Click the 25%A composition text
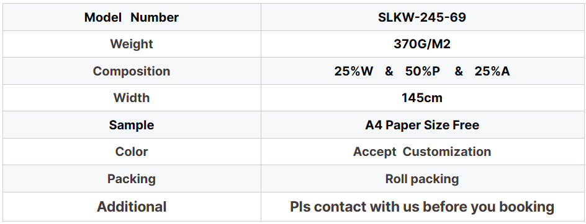The width and height of the screenshot is (586, 224). 492,71
